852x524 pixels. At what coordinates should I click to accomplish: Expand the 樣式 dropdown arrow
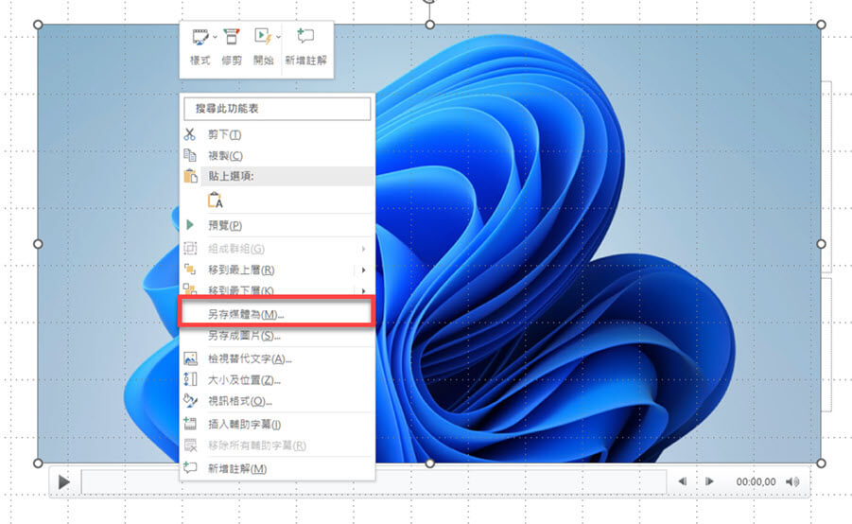215,37
